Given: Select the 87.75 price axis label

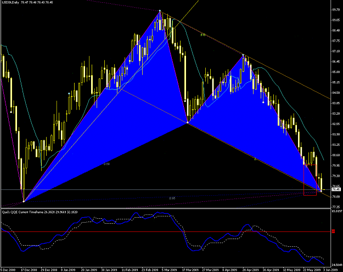Looking at the screenshot, I should point(336,41).
